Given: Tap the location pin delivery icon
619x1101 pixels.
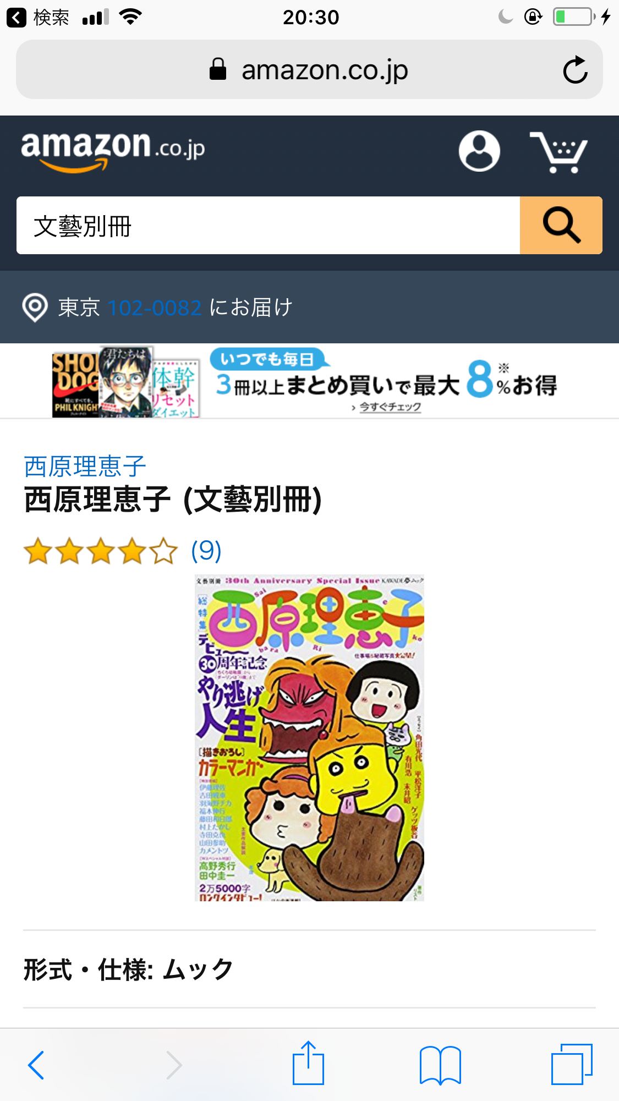Looking at the screenshot, I should click(35, 308).
